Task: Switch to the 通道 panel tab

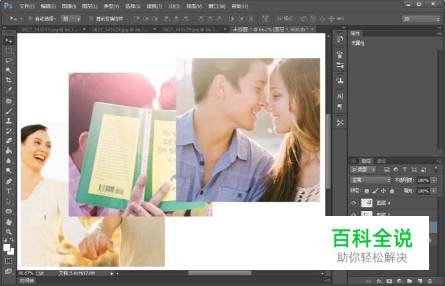Action: (381, 161)
